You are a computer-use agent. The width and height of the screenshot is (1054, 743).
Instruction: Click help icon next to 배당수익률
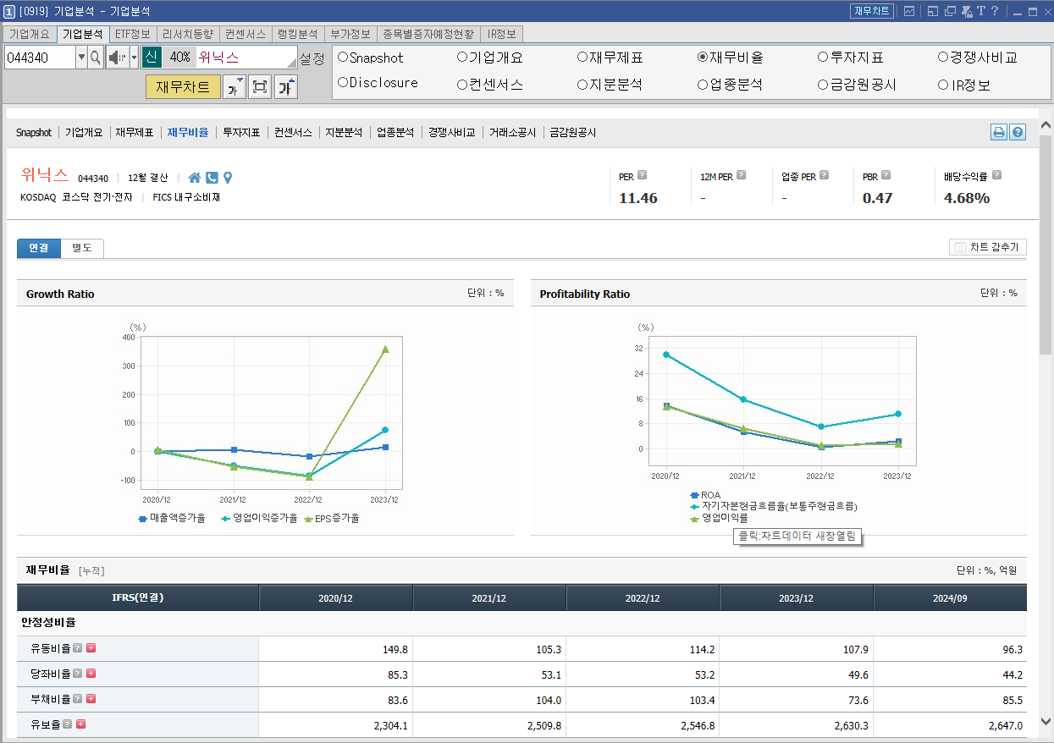(996, 176)
